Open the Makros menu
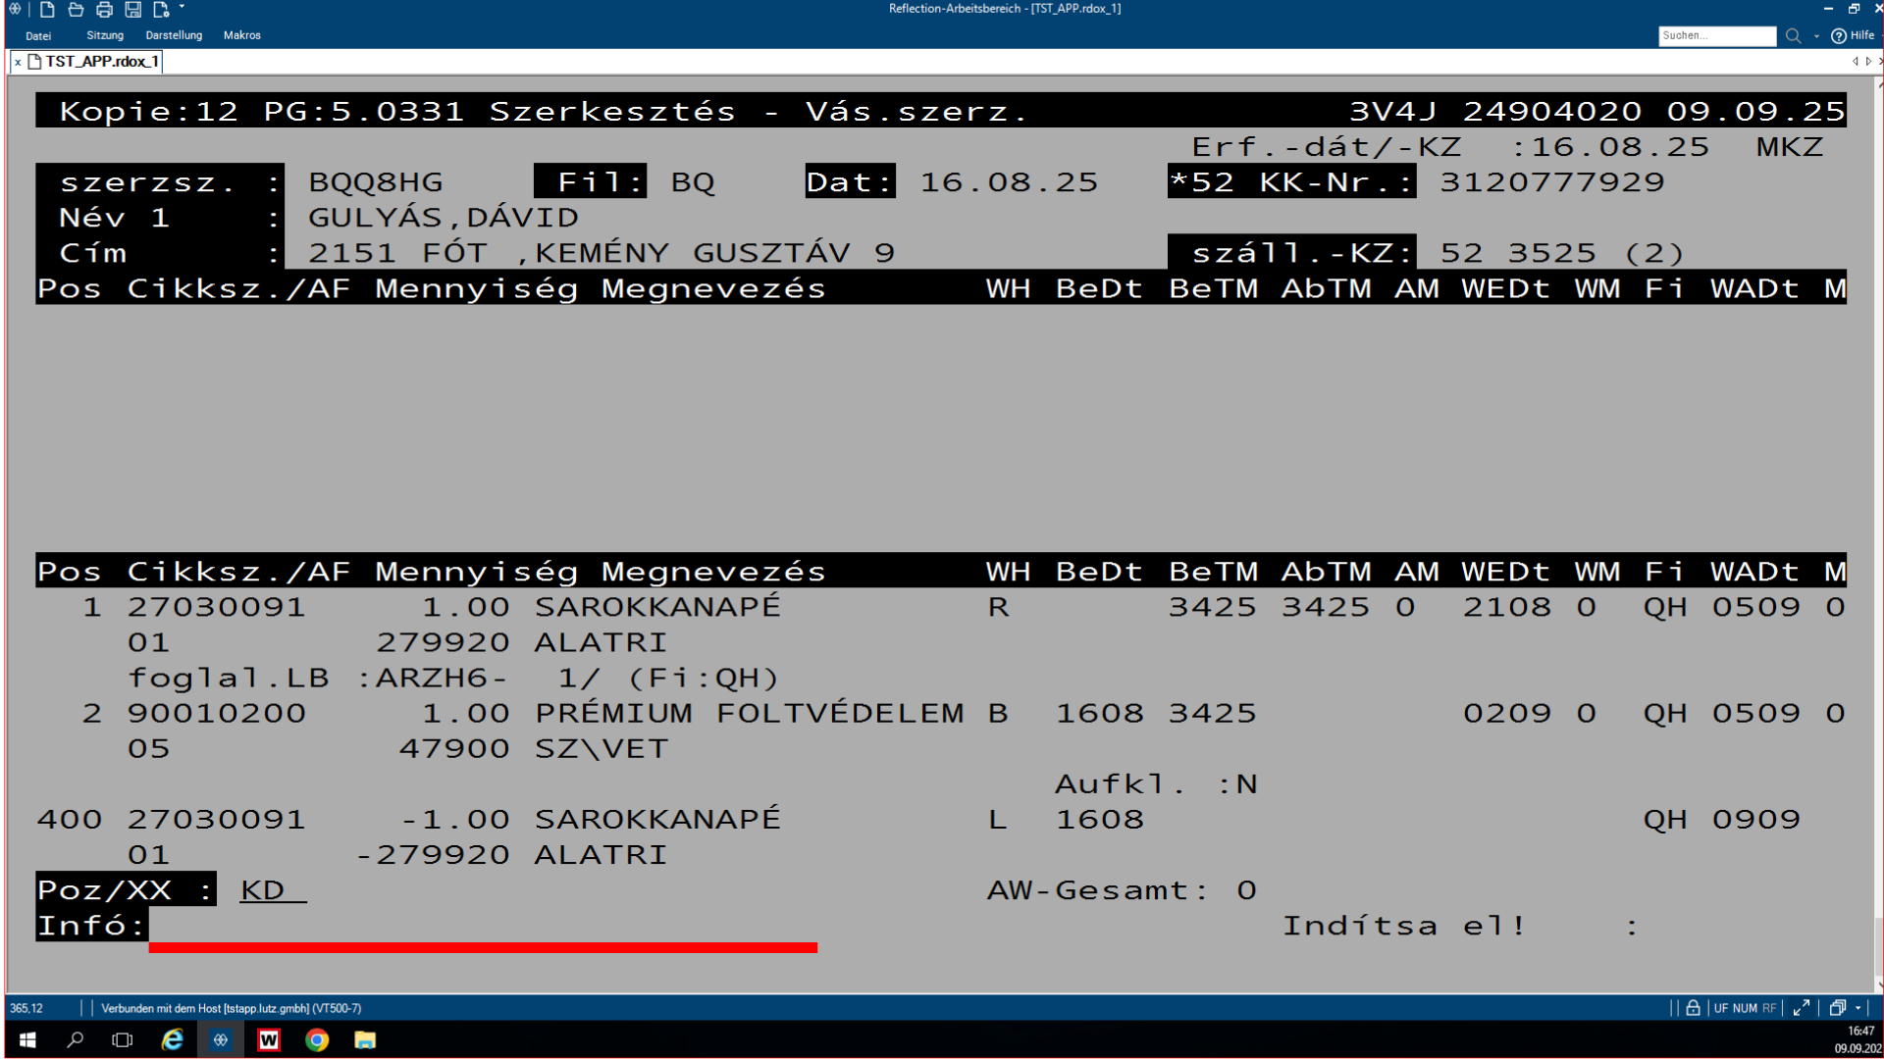The width and height of the screenshot is (1884, 1059). [x=241, y=35]
